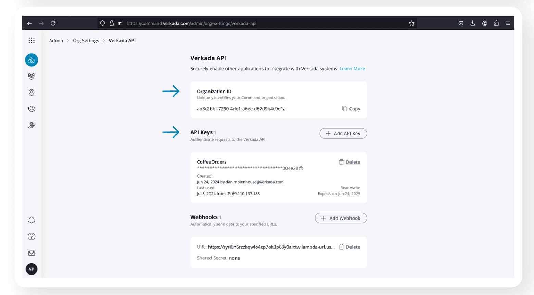This screenshot has height=295, width=534.
Task: Open the apps grid icon at top
Action: [x=31, y=40]
